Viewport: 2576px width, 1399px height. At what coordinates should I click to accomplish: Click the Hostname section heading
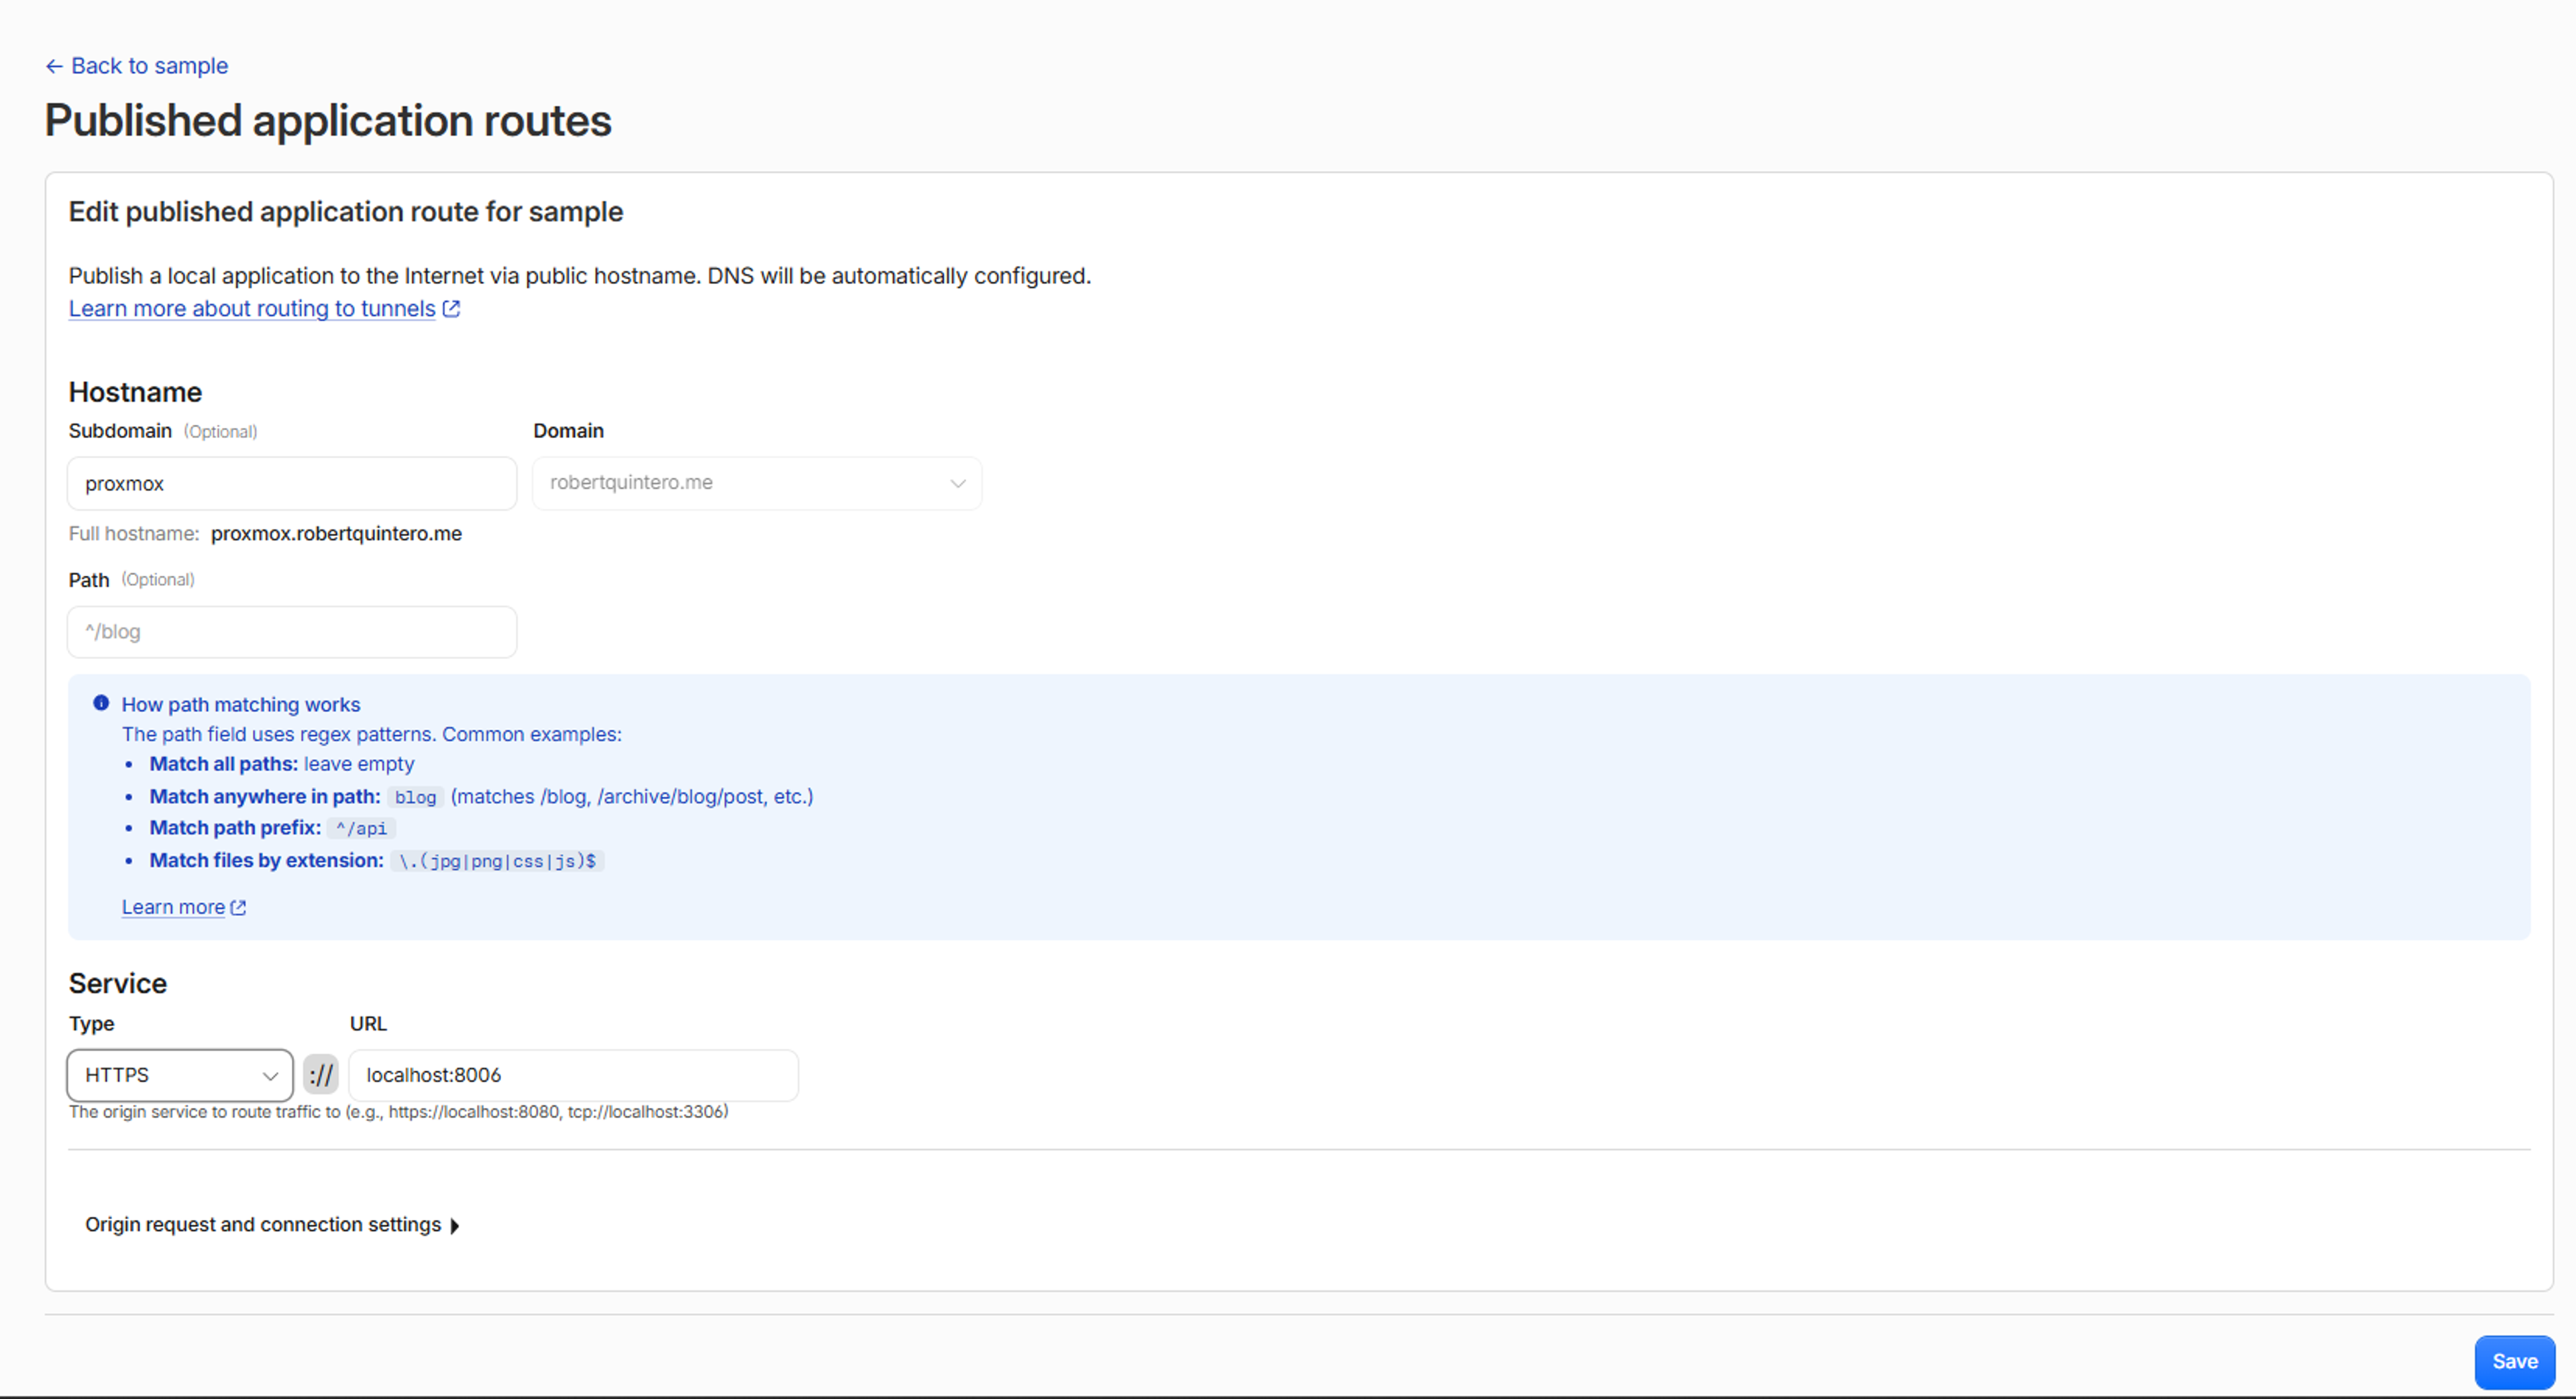[135, 392]
